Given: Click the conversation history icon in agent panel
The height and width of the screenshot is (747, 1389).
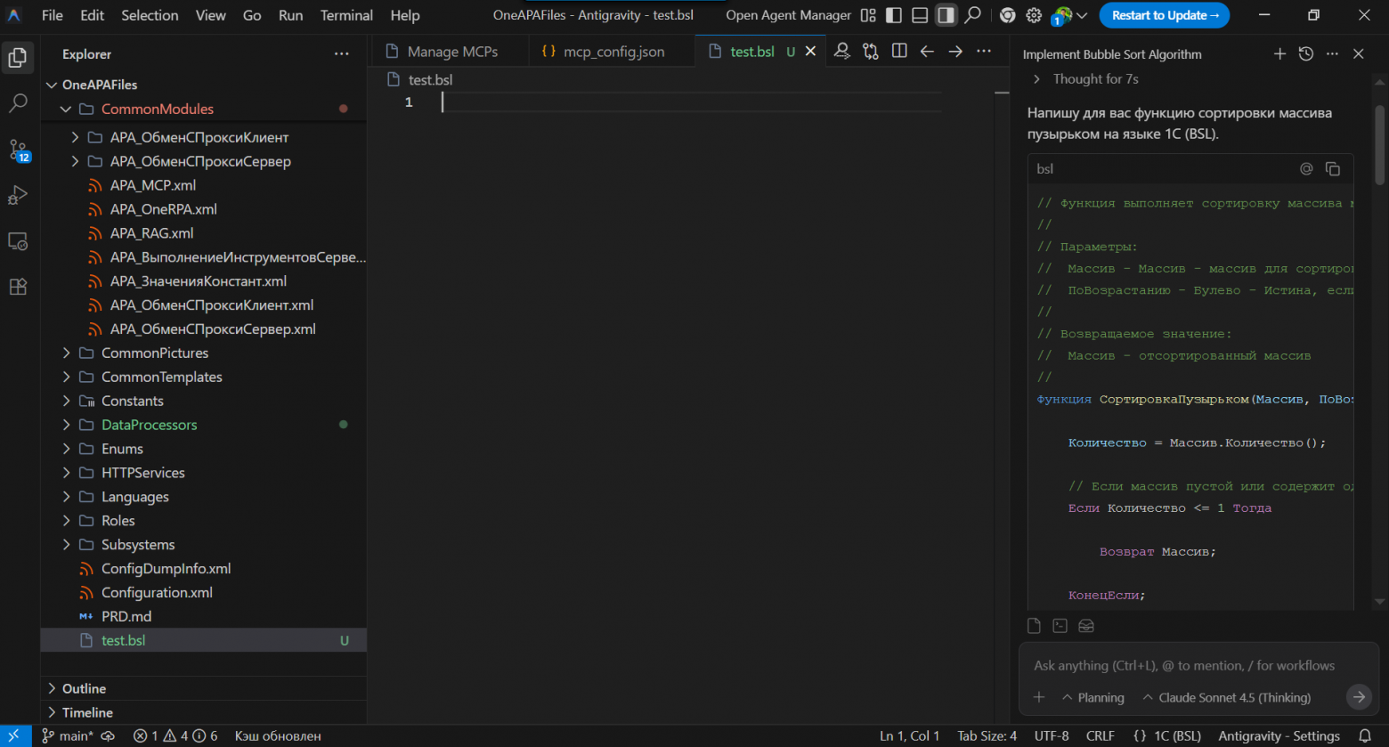Looking at the screenshot, I should click(1305, 53).
